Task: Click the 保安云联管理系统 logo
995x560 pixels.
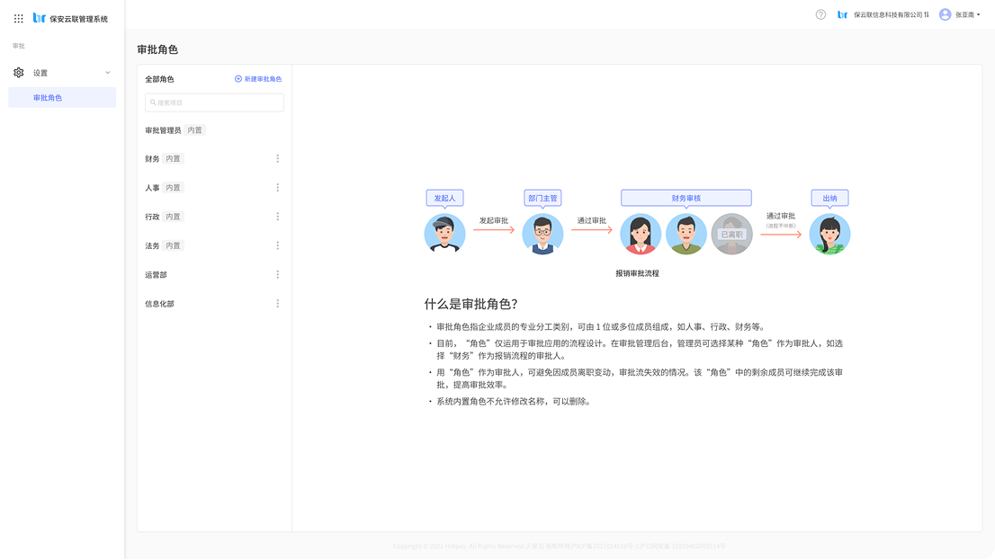Action: (70, 18)
